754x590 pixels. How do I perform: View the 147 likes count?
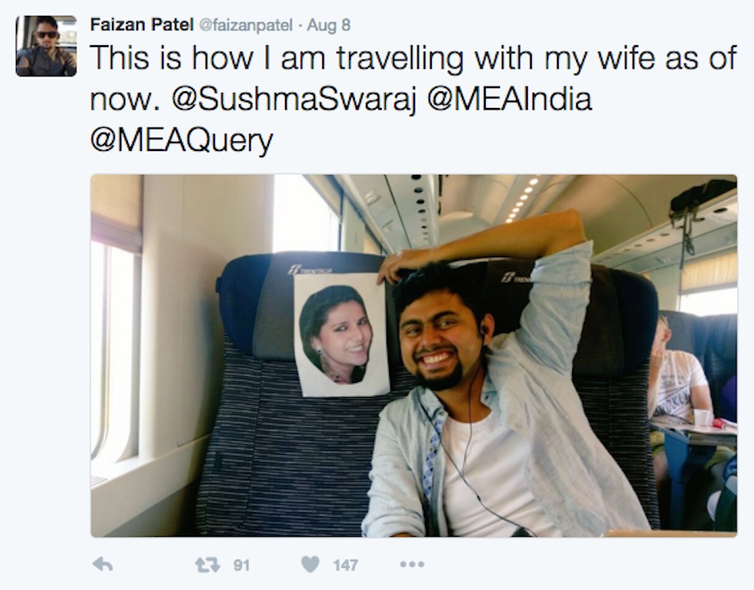coord(345,565)
